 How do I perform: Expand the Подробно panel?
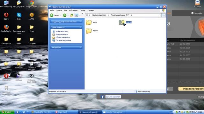80,47
